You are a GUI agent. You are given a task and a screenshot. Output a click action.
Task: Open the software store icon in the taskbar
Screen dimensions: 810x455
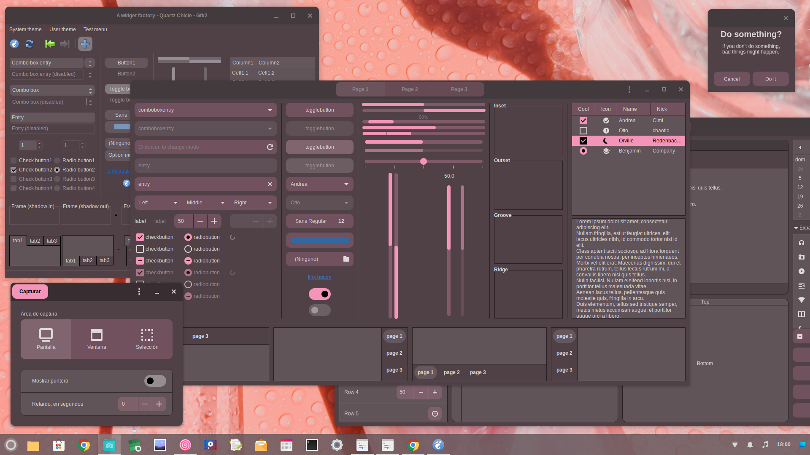(x=59, y=445)
